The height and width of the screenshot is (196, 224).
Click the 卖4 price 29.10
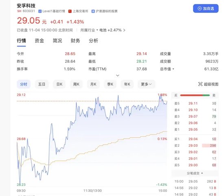(x=193, y=110)
